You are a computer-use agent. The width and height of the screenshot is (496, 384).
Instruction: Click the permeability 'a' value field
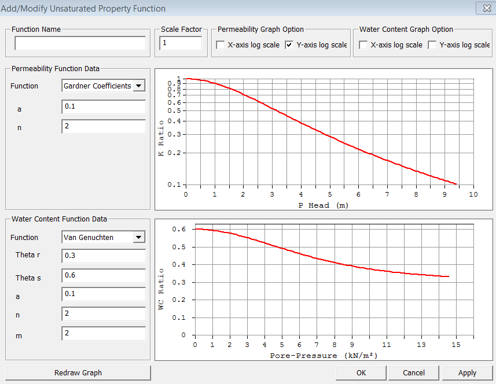pyautogui.click(x=104, y=107)
